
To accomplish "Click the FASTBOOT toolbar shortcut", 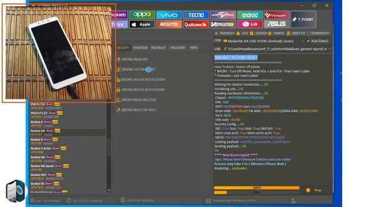I will tap(225, 33).
